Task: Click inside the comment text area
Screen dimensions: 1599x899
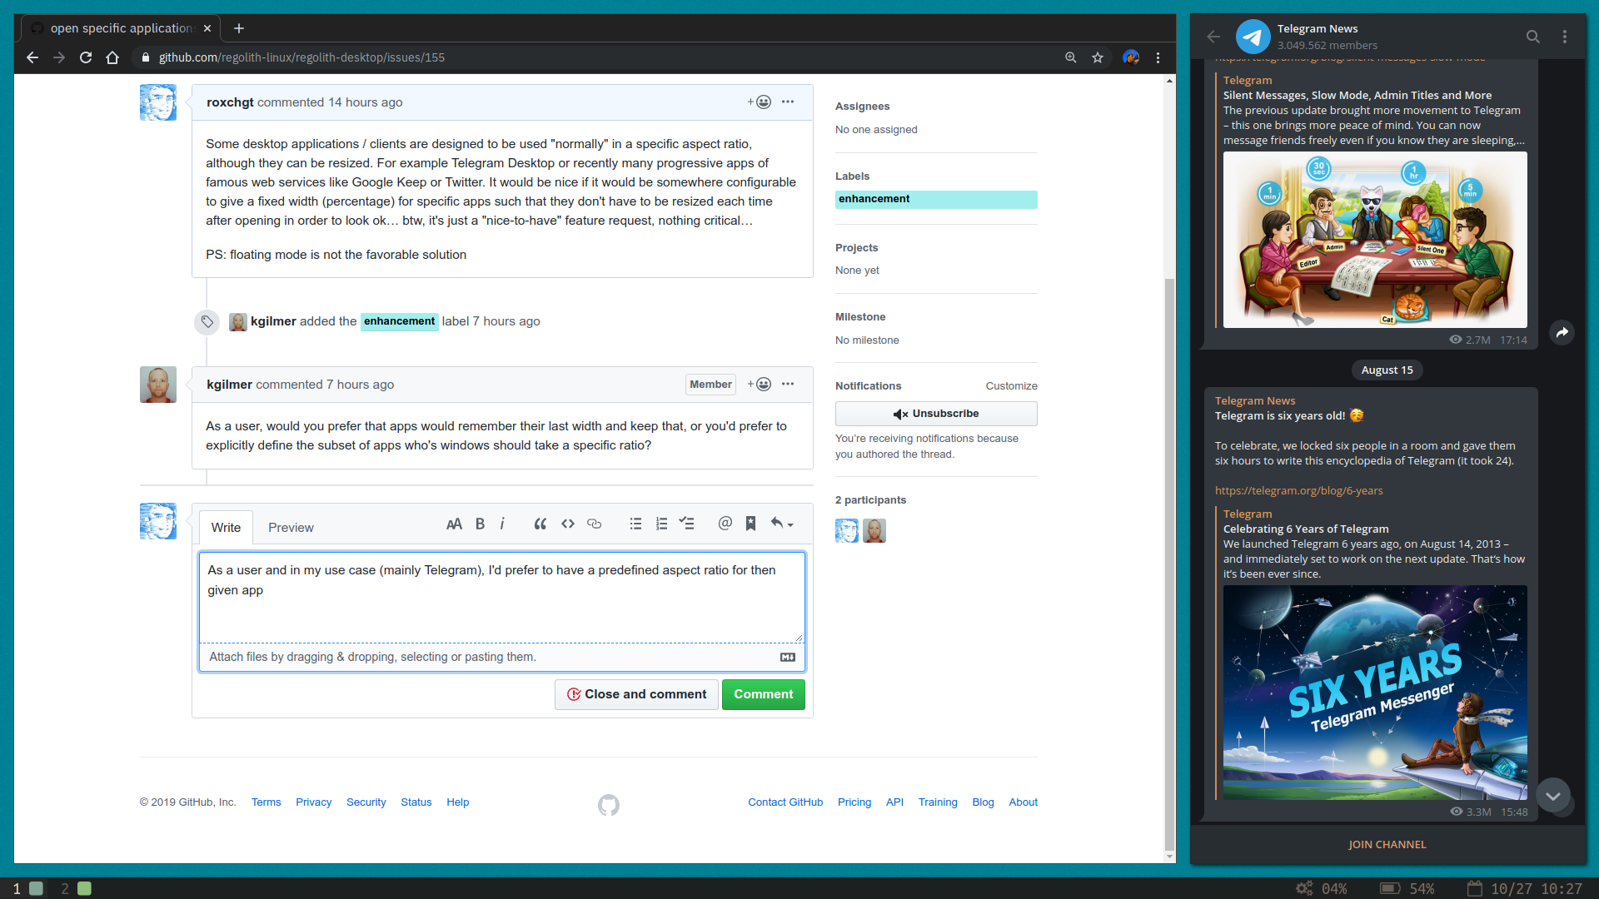Action: [501, 597]
